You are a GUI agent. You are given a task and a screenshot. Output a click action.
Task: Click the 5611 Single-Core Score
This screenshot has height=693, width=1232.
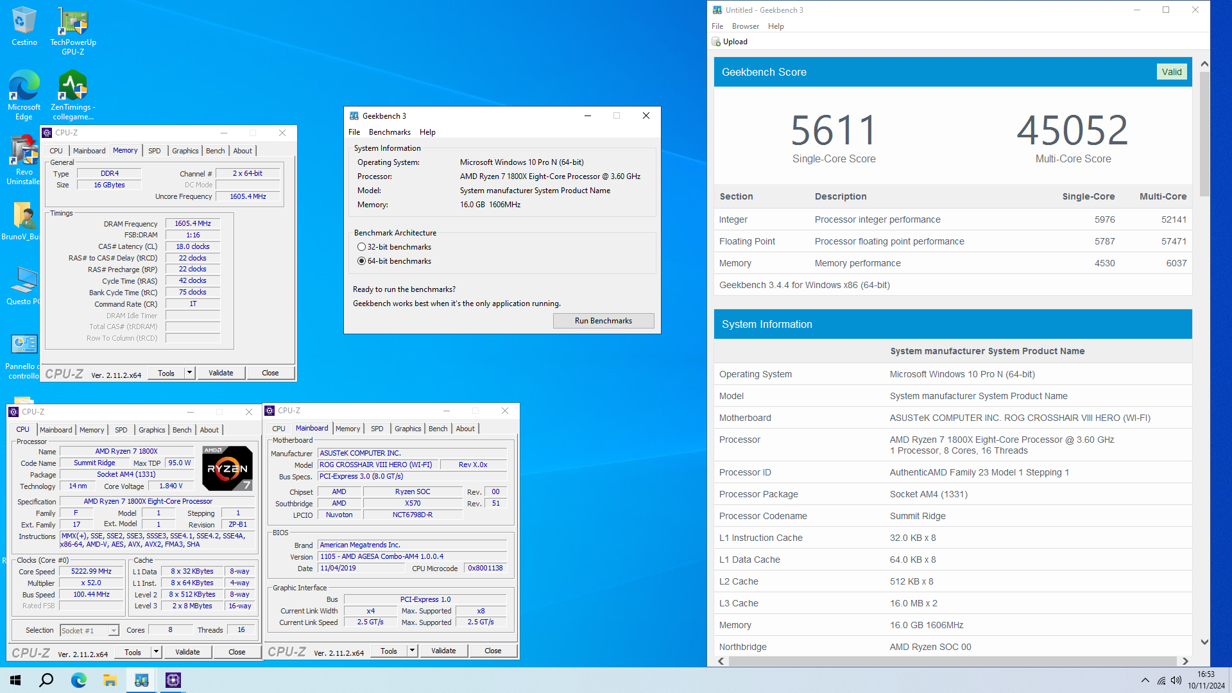pos(834,130)
